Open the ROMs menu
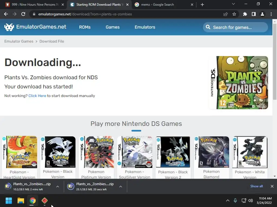Viewport: 277px width, 207px height. (x=85, y=27)
